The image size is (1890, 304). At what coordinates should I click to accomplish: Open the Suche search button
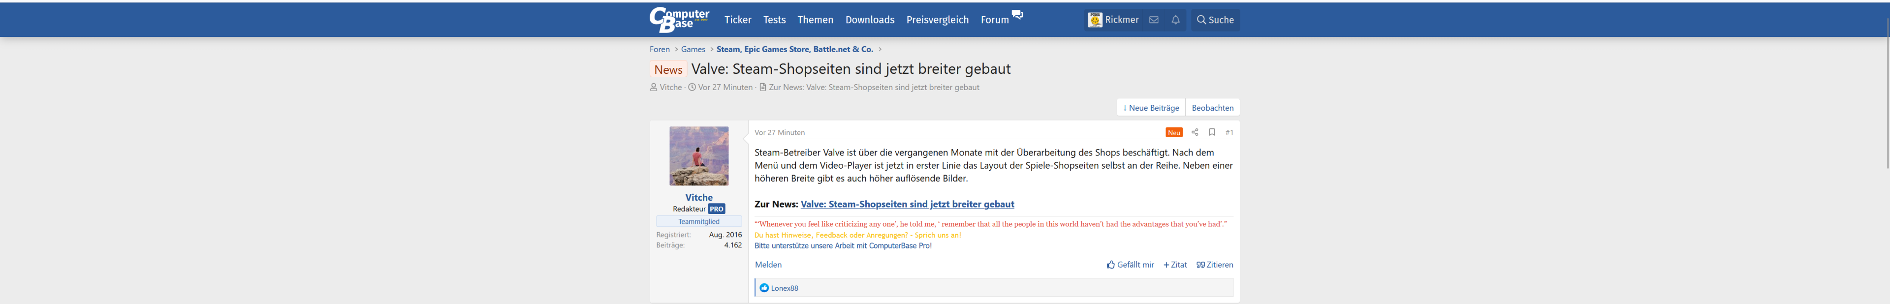click(x=1215, y=20)
